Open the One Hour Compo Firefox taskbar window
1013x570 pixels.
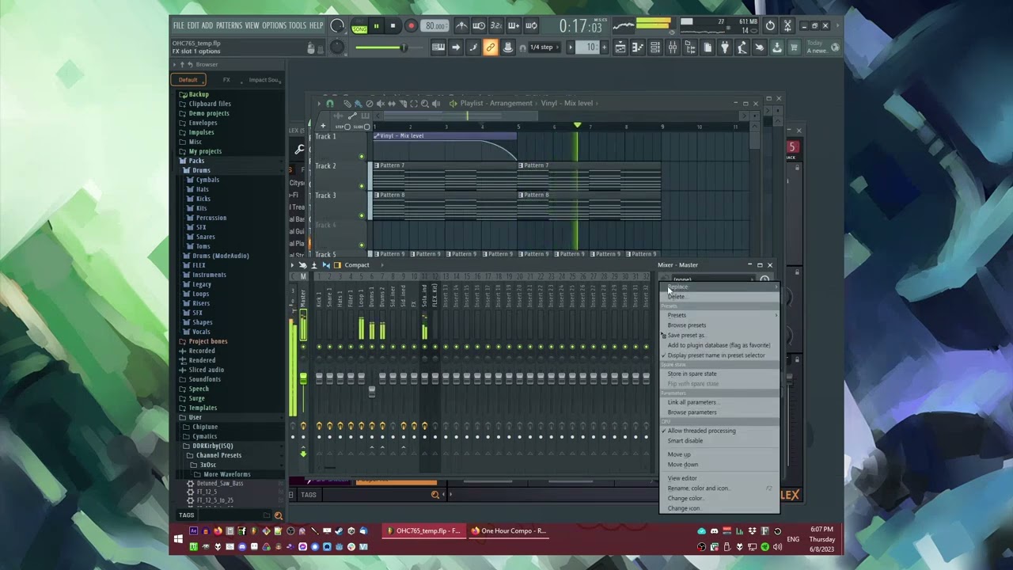point(508,531)
